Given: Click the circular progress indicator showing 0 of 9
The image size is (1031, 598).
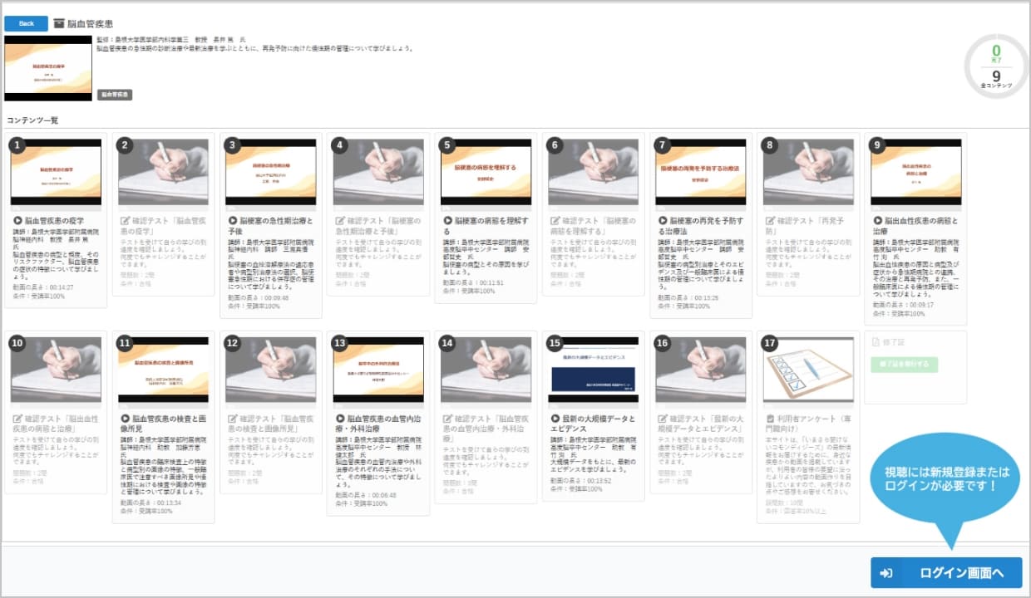Looking at the screenshot, I should [996, 66].
